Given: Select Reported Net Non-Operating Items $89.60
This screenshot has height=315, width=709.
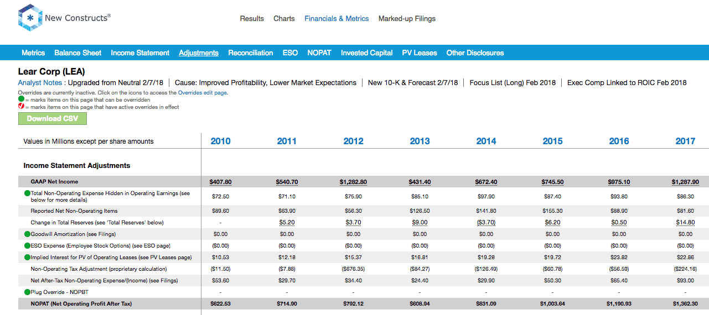Looking at the screenshot, I should [220, 211].
